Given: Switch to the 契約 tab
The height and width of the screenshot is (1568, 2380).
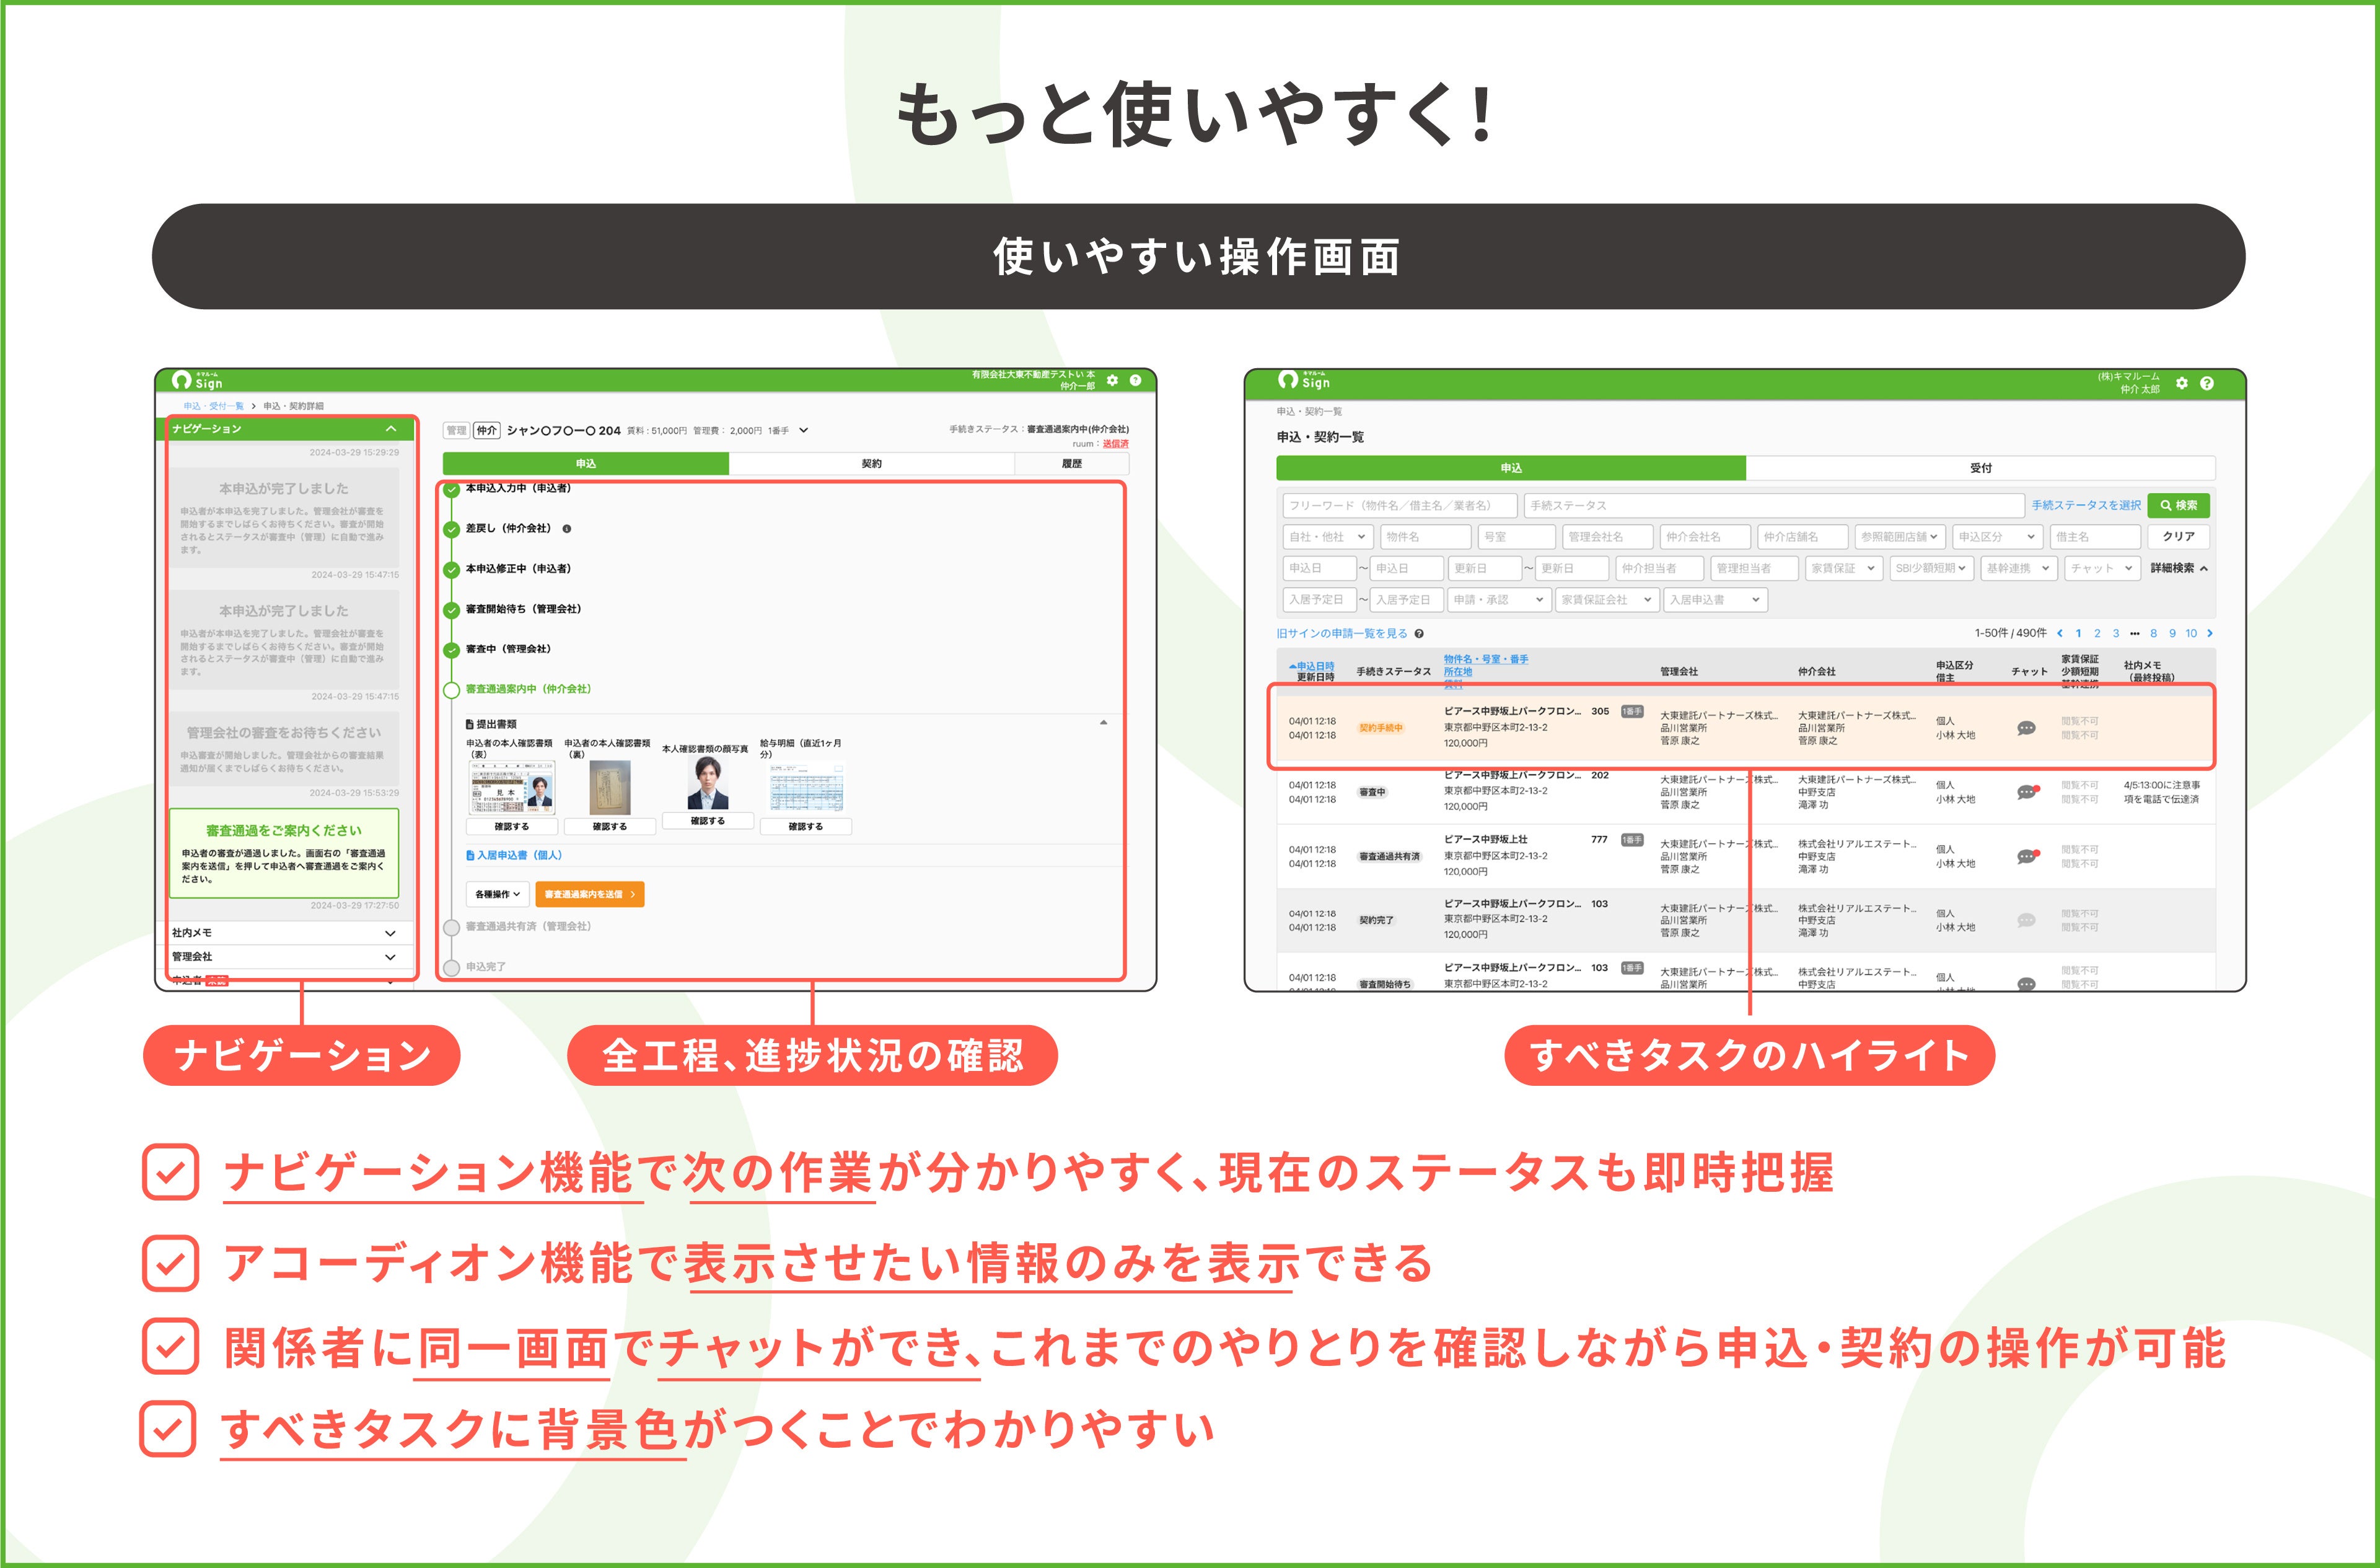Looking at the screenshot, I should [x=871, y=464].
